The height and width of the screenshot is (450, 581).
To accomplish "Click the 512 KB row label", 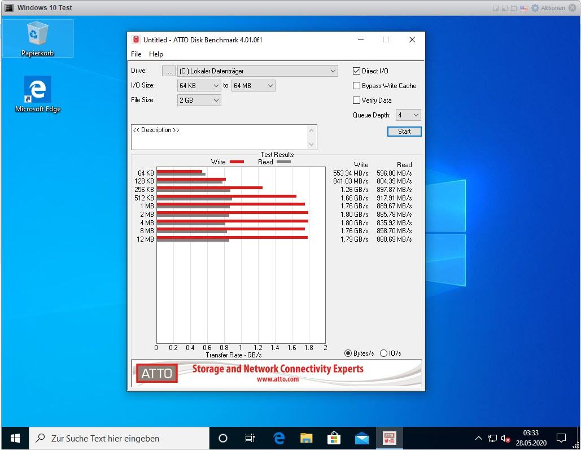I will 144,198.
